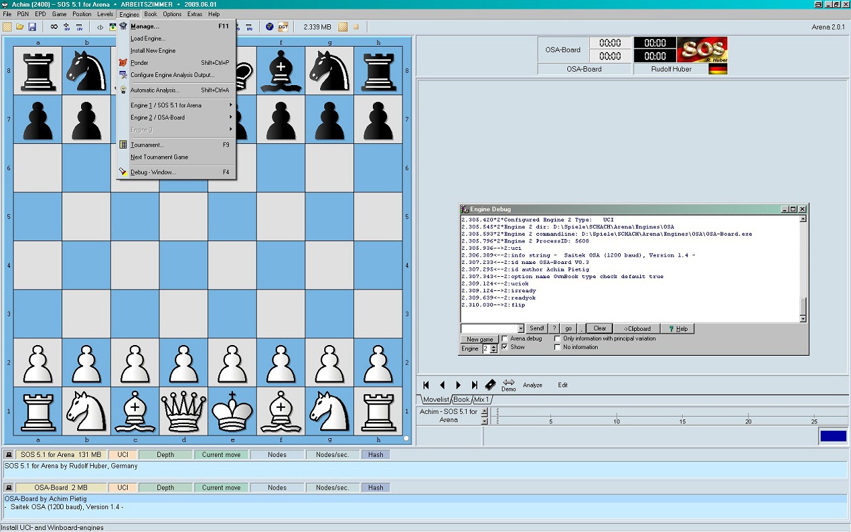Select Debug - Window... menu entry
Viewport: 851px width, 532px height.
[x=176, y=172]
